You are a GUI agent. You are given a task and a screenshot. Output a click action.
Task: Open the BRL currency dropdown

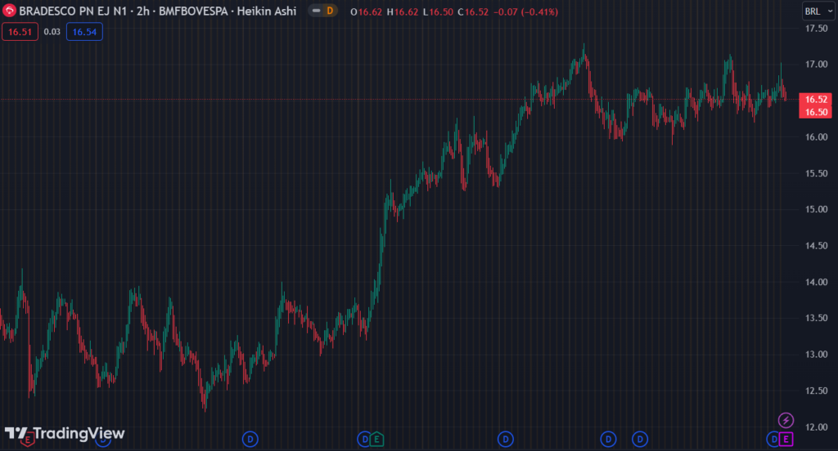818,11
